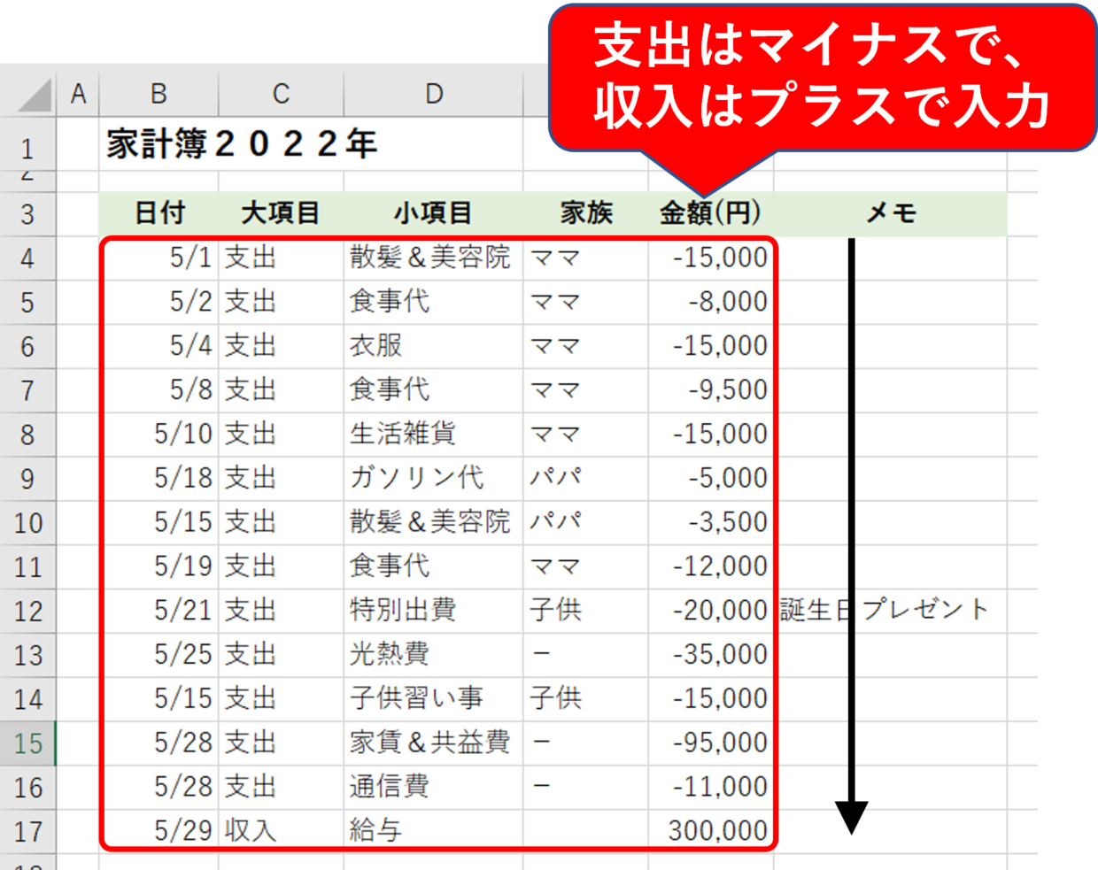Select the amount cell -11,000
Image resolution: width=1098 pixels, height=870 pixels.
click(x=710, y=787)
